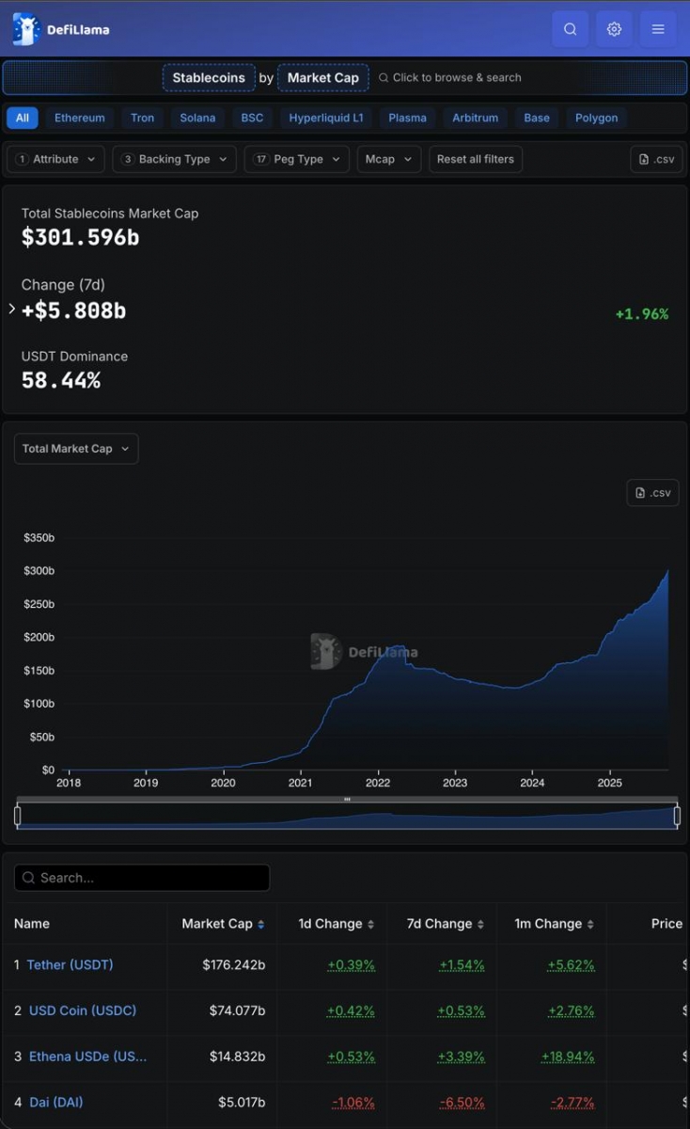Open Backing Type filter dropdown
690x1129 pixels.
point(174,159)
